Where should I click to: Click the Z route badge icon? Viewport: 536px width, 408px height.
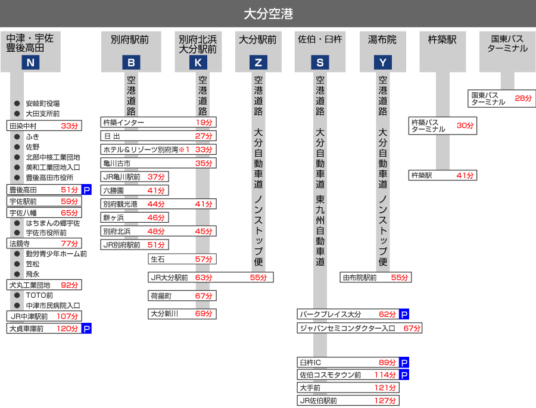pyautogui.click(x=258, y=63)
